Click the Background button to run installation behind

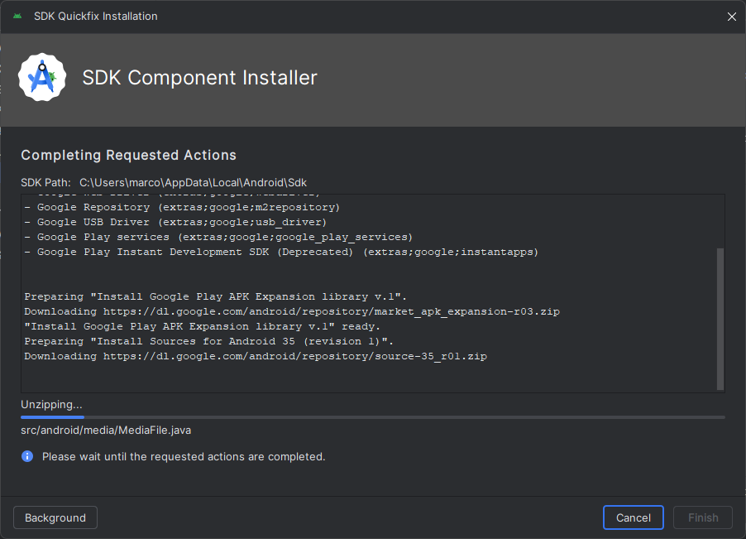[55, 517]
